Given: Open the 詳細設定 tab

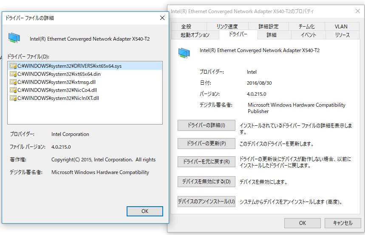Looking at the screenshot, I should tap(269, 26).
